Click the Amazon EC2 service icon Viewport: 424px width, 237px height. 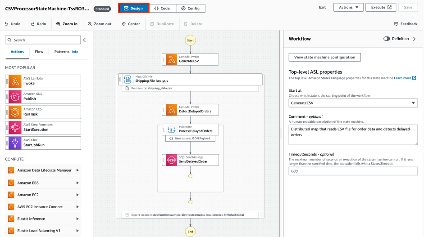coord(11,195)
